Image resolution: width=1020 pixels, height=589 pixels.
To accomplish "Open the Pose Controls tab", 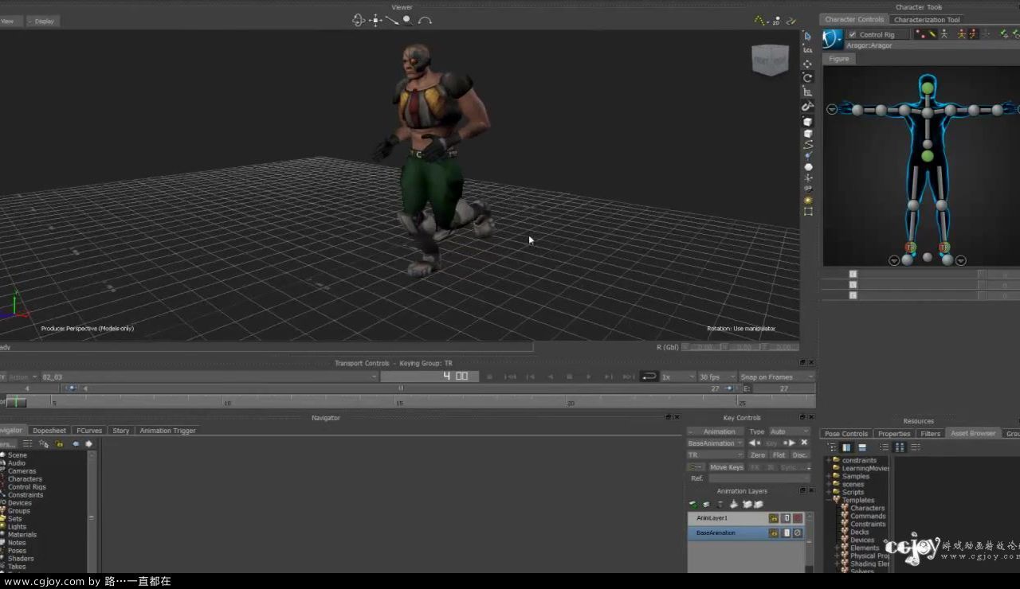I will click(x=846, y=434).
